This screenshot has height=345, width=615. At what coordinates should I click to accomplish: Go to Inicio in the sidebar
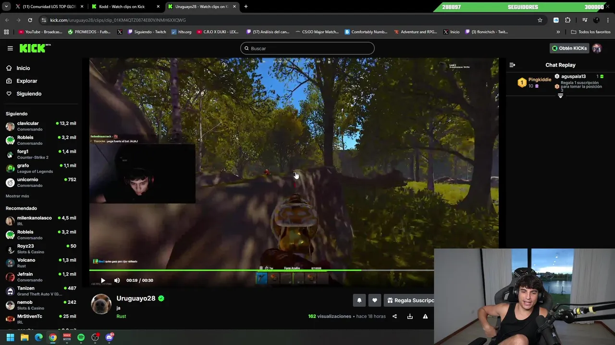23,68
